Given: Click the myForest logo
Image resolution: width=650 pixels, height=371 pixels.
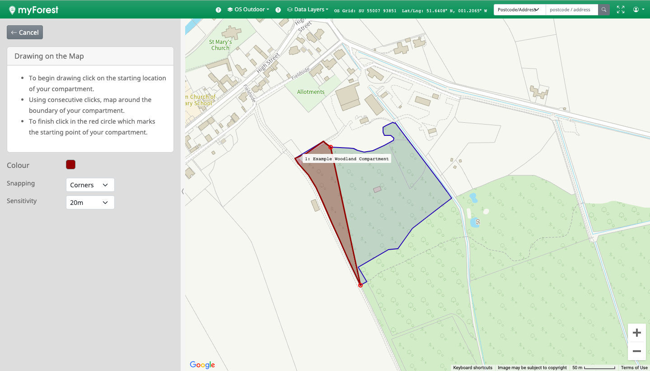Looking at the screenshot, I should (x=33, y=9).
